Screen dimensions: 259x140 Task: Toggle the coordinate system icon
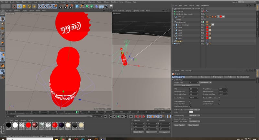(55, 6)
